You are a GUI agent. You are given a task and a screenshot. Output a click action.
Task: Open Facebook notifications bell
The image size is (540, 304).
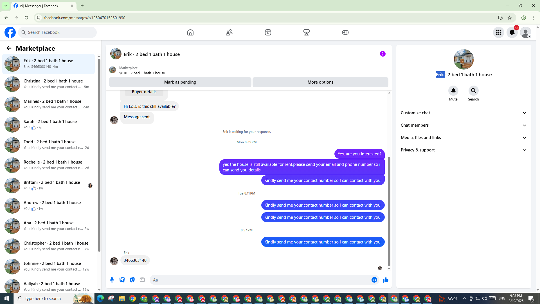pyautogui.click(x=512, y=32)
